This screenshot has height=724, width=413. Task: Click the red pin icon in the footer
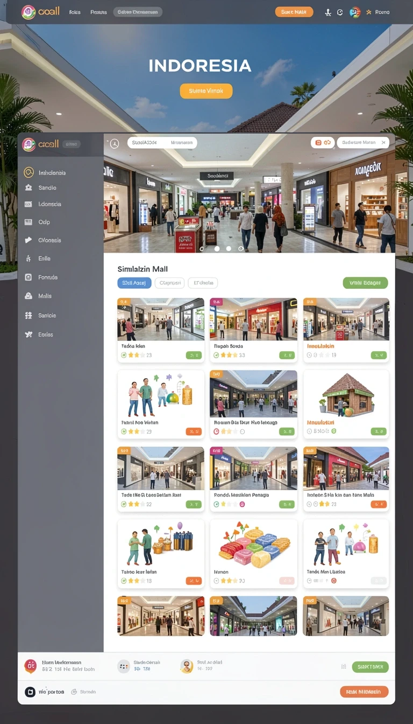(31, 666)
